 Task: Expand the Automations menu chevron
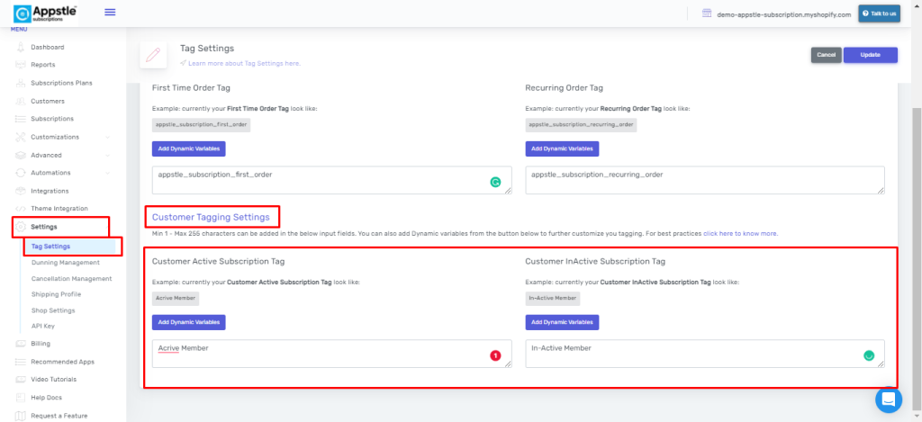pyautogui.click(x=108, y=173)
